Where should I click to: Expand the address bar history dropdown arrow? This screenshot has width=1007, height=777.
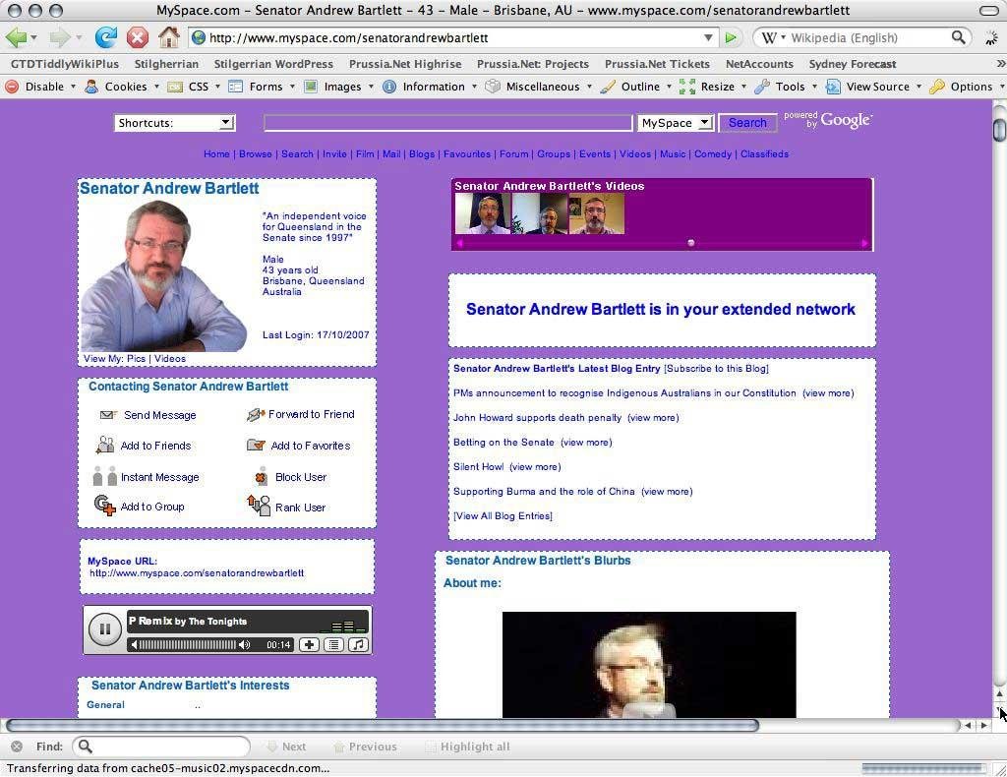coord(708,38)
